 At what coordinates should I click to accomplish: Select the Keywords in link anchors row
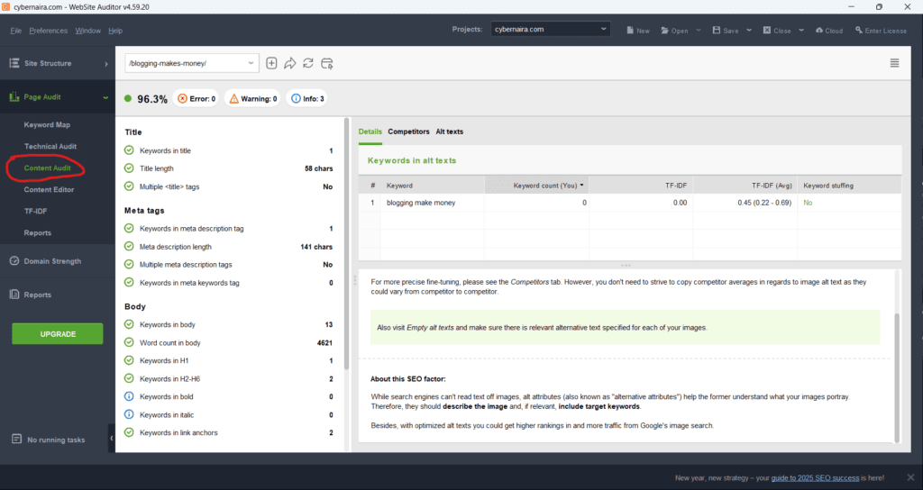pos(228,432)
